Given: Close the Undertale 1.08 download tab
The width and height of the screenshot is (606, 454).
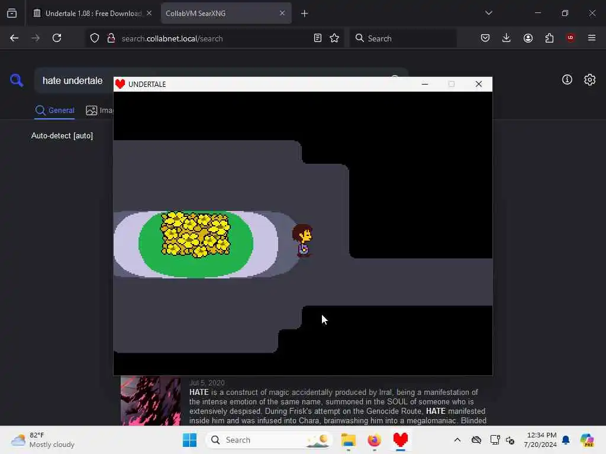Looking at the screenshot, I should click(x=149, y=13).
